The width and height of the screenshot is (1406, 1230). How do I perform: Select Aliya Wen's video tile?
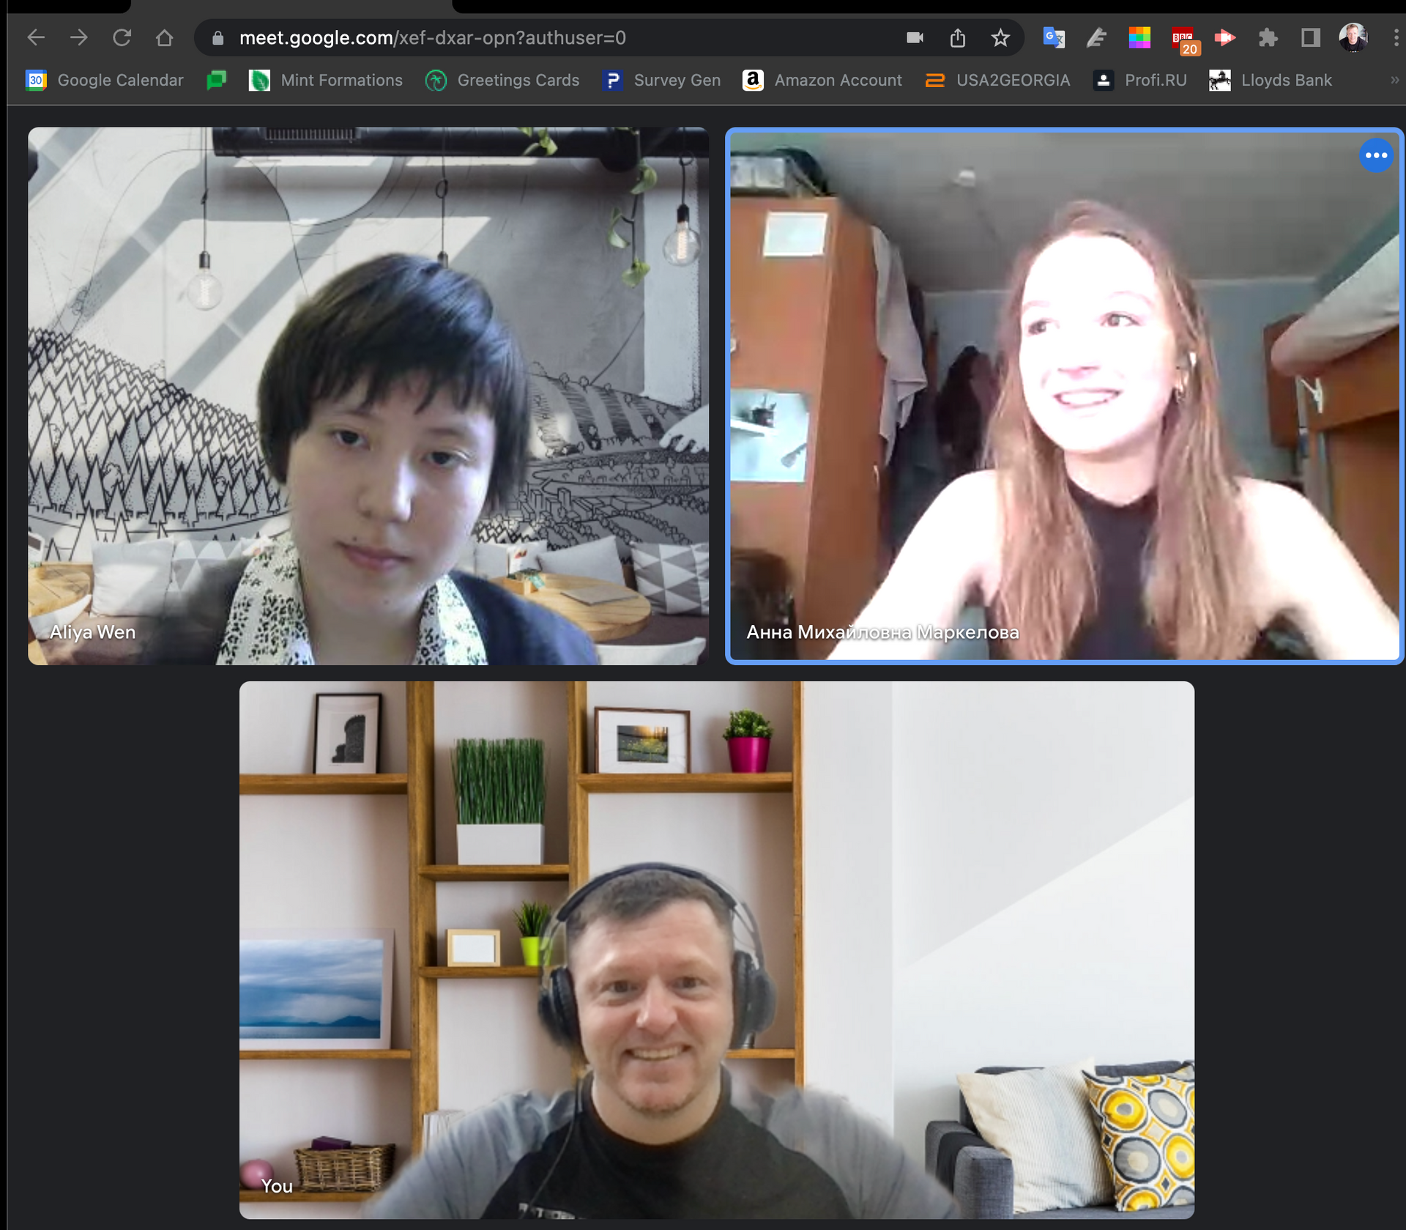368,396
